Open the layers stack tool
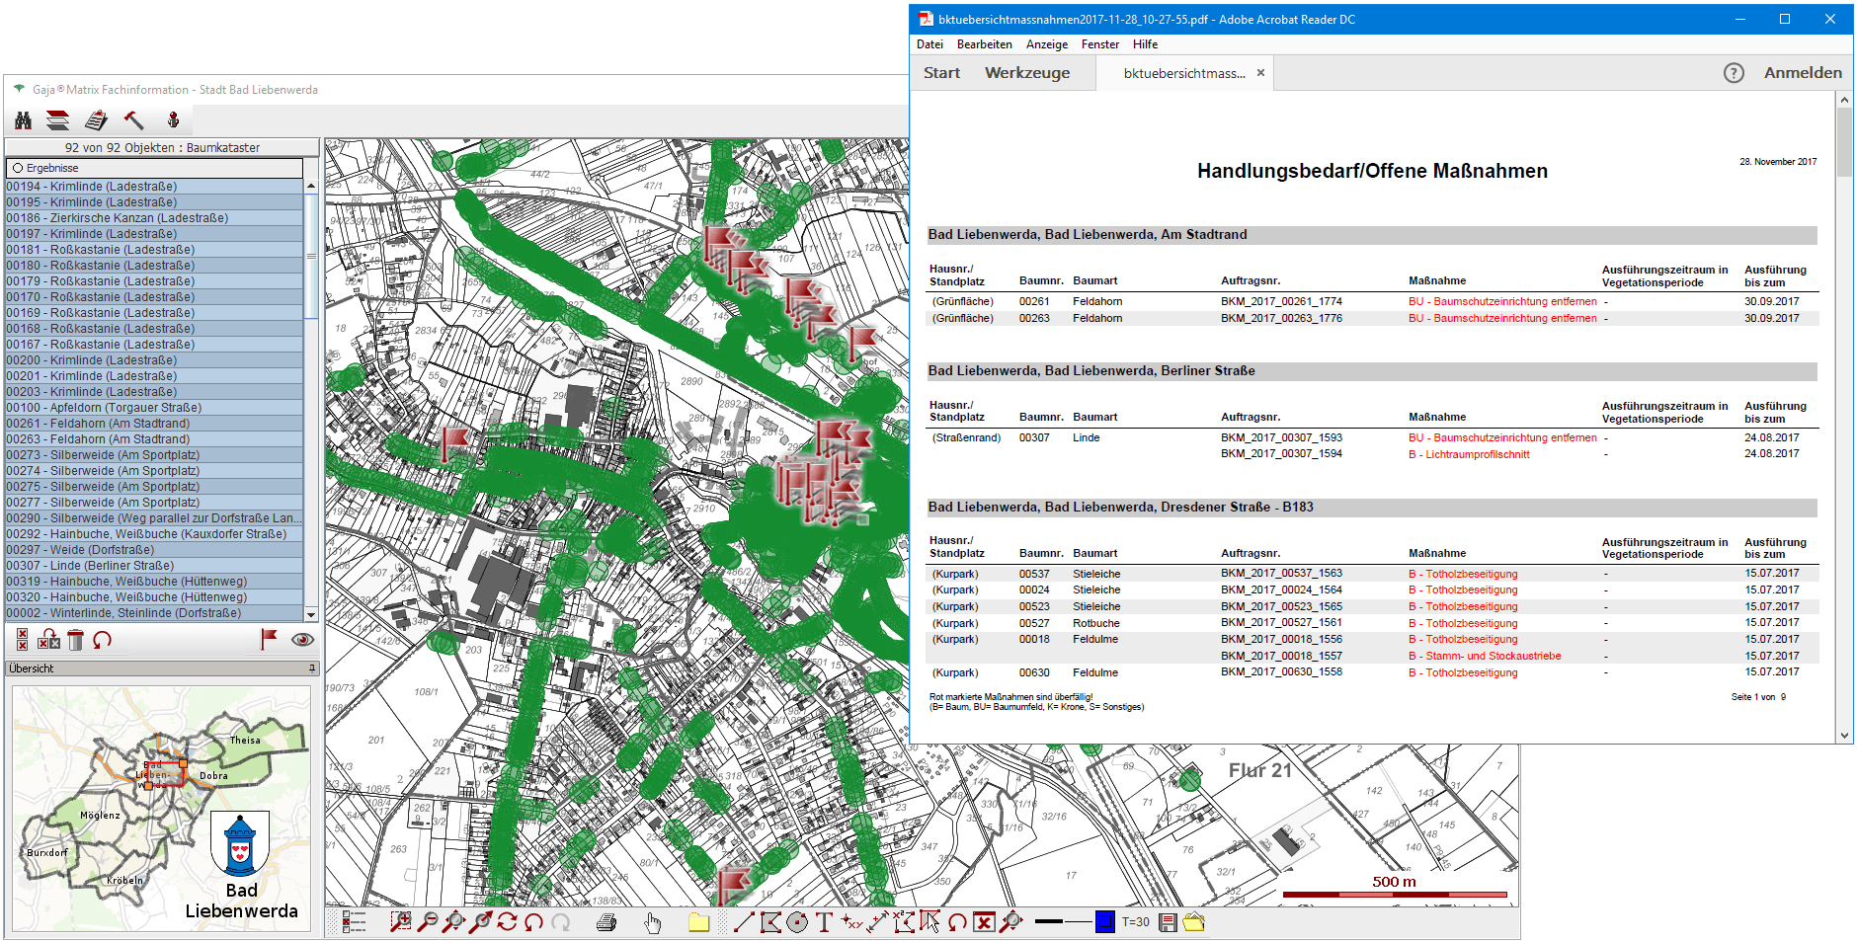1857x943 pixels. tap(58, 120)
